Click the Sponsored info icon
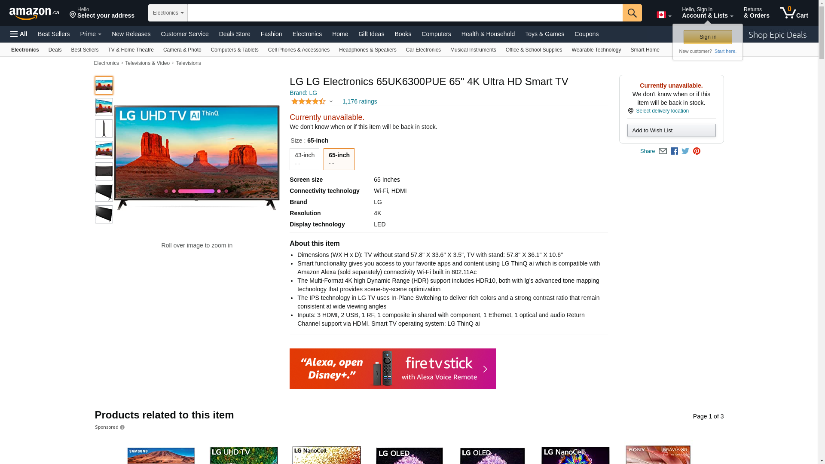The image size is (825, 464). [x=122, y=427]
